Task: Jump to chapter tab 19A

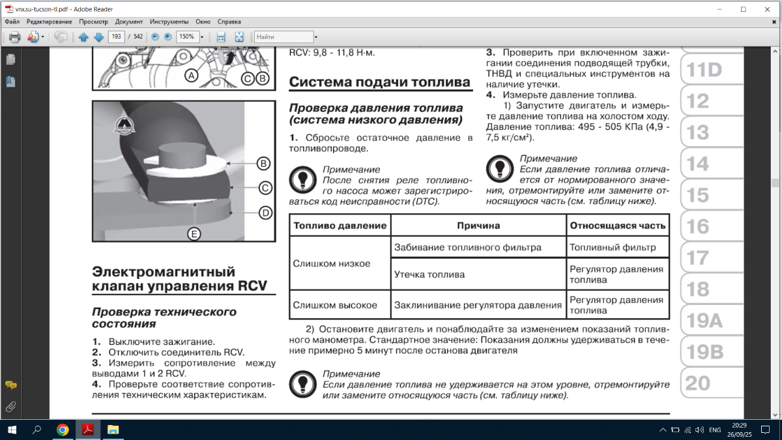Action: coord(705,321)
